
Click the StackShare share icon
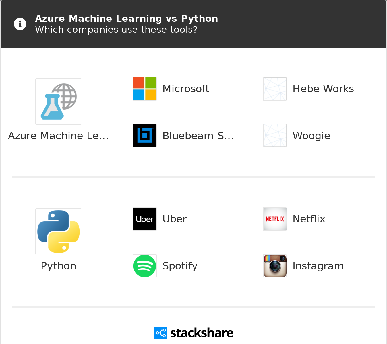pos(160,333)
